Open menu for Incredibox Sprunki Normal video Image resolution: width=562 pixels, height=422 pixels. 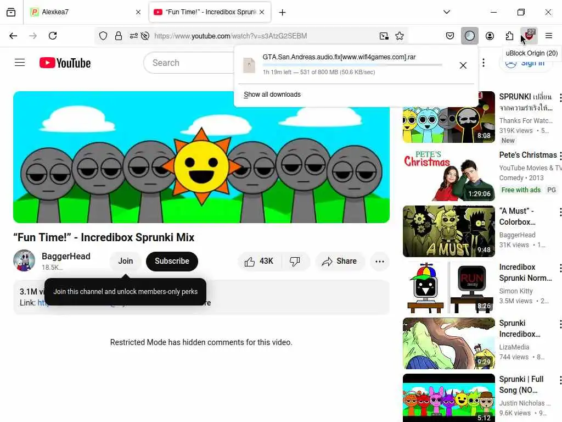coord(559,268)
